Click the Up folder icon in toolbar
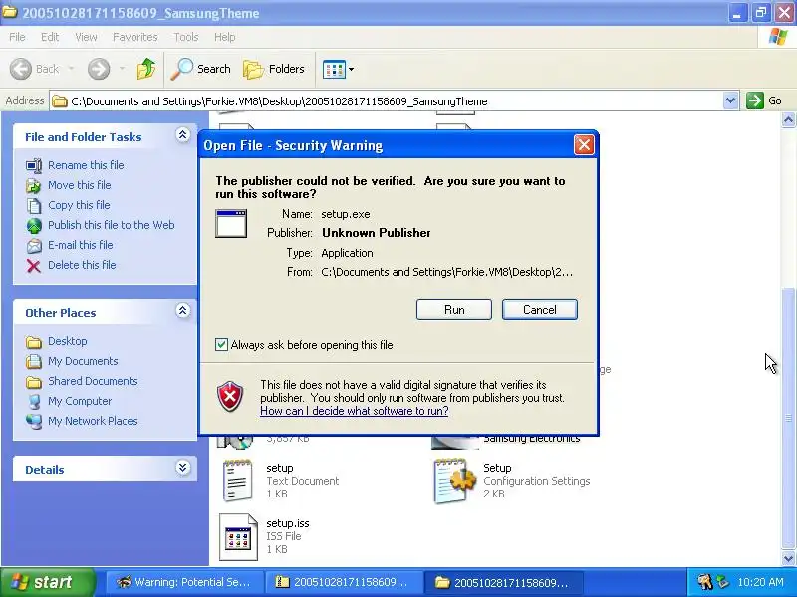Screen dimensions: 797x597 (146, 69)
